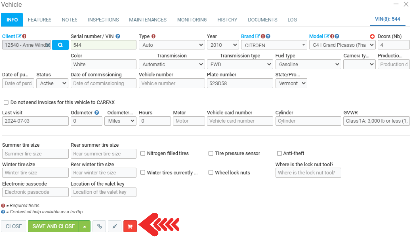Open the Inspections tab
Screen dimensions: 410x237
tap(103, 20)
